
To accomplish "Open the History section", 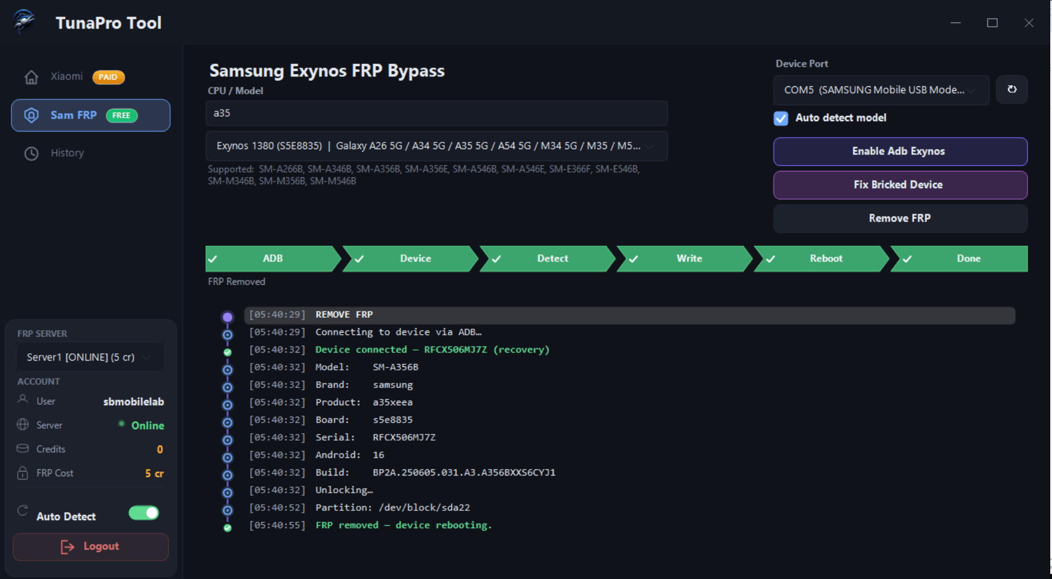I will tap(90, 153).
